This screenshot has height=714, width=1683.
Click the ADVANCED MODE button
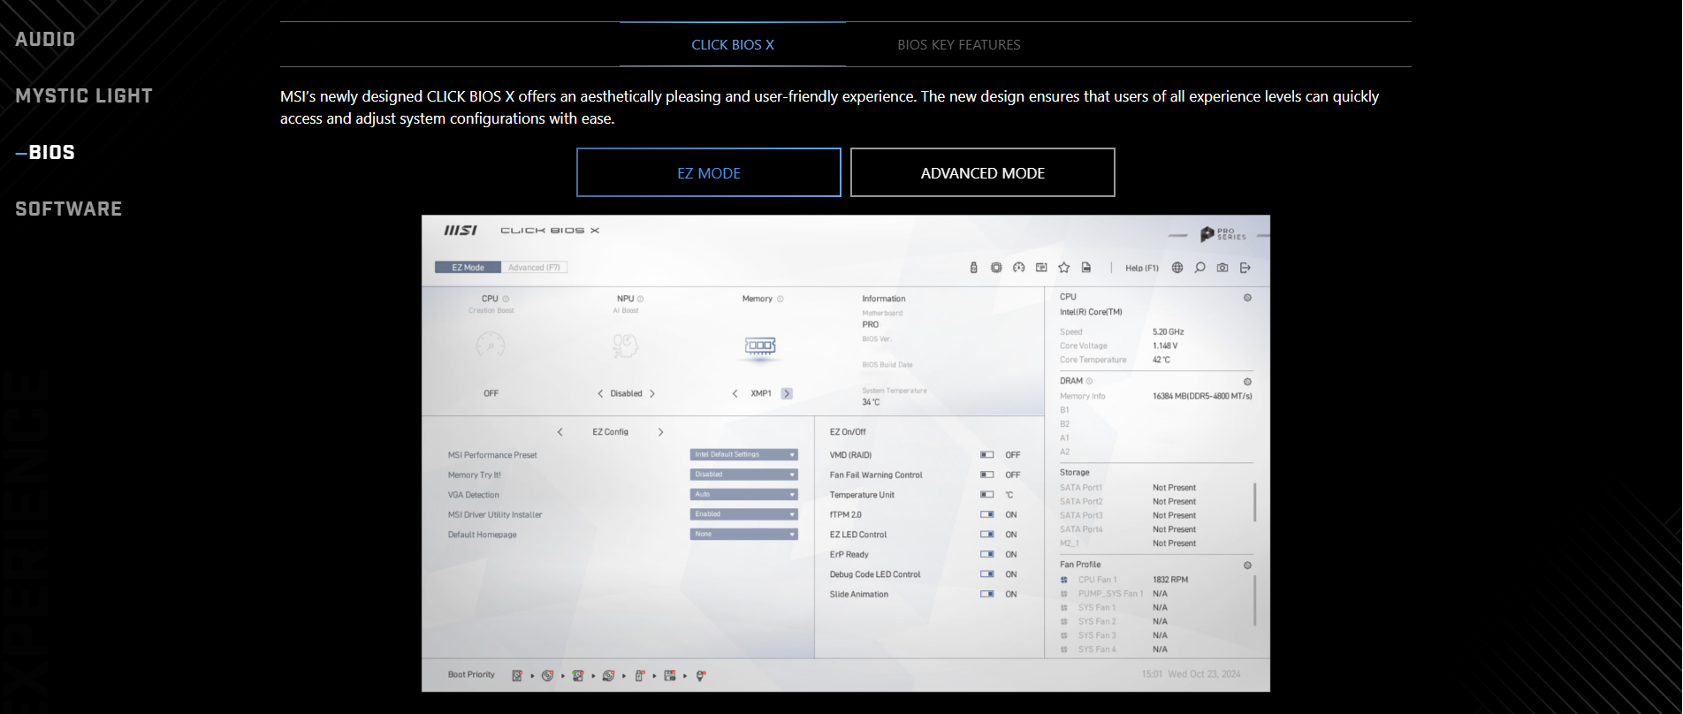(x=982, y=173)
